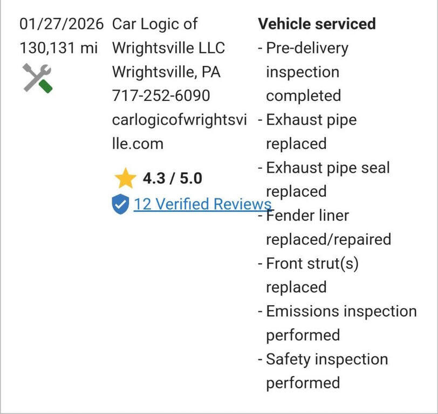This screenshot has height=414, width=438.
Task: Click the service date 01/27/2026
Action: click(x=60, y=24)
